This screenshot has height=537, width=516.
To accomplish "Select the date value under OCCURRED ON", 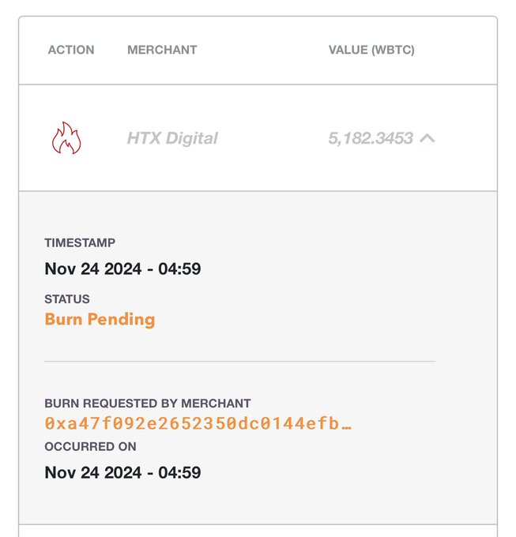I will click(x=122, y=472).
